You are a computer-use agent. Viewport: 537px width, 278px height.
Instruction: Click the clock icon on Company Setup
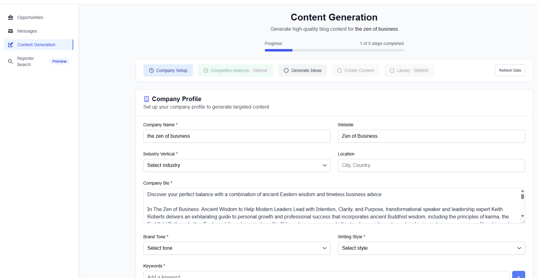click(x=151, y=70)
